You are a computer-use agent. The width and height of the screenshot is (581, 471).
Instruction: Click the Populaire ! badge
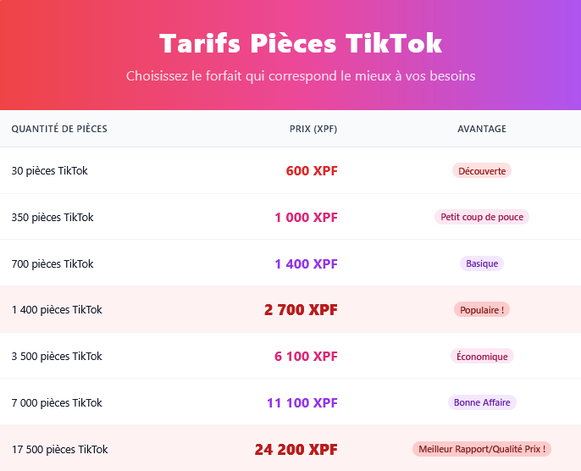[482, 310]
